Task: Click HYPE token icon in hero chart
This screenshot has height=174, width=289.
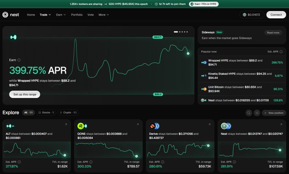Action: tap(13, 37)
